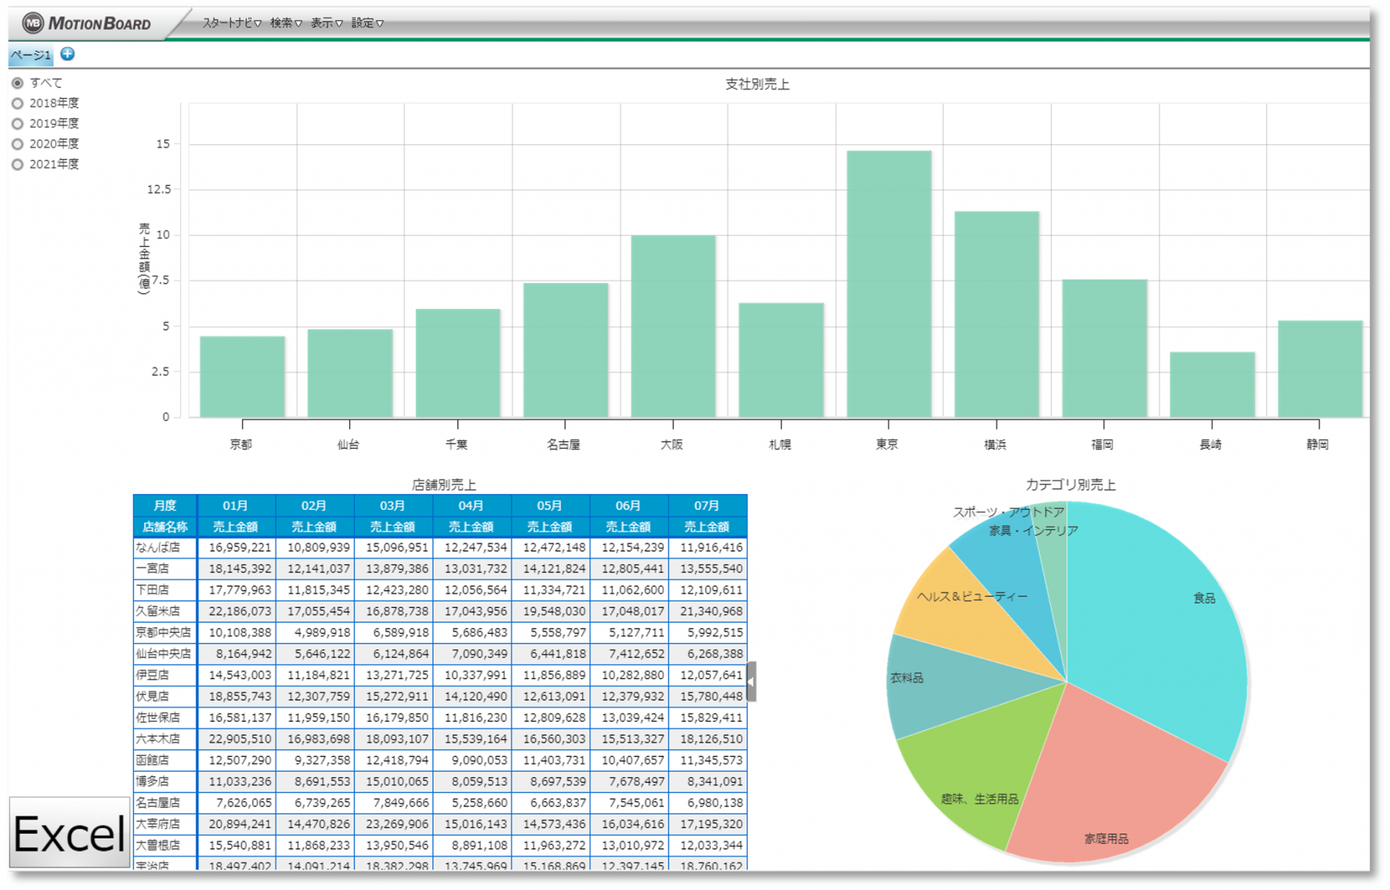Collapse the store table side arrow handle
The image size is (1390, 890).
751,681
